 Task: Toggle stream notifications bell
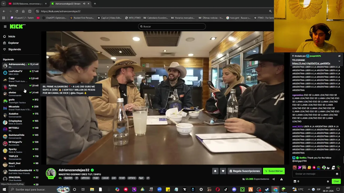pyautogui.click(x=215, y=171)
